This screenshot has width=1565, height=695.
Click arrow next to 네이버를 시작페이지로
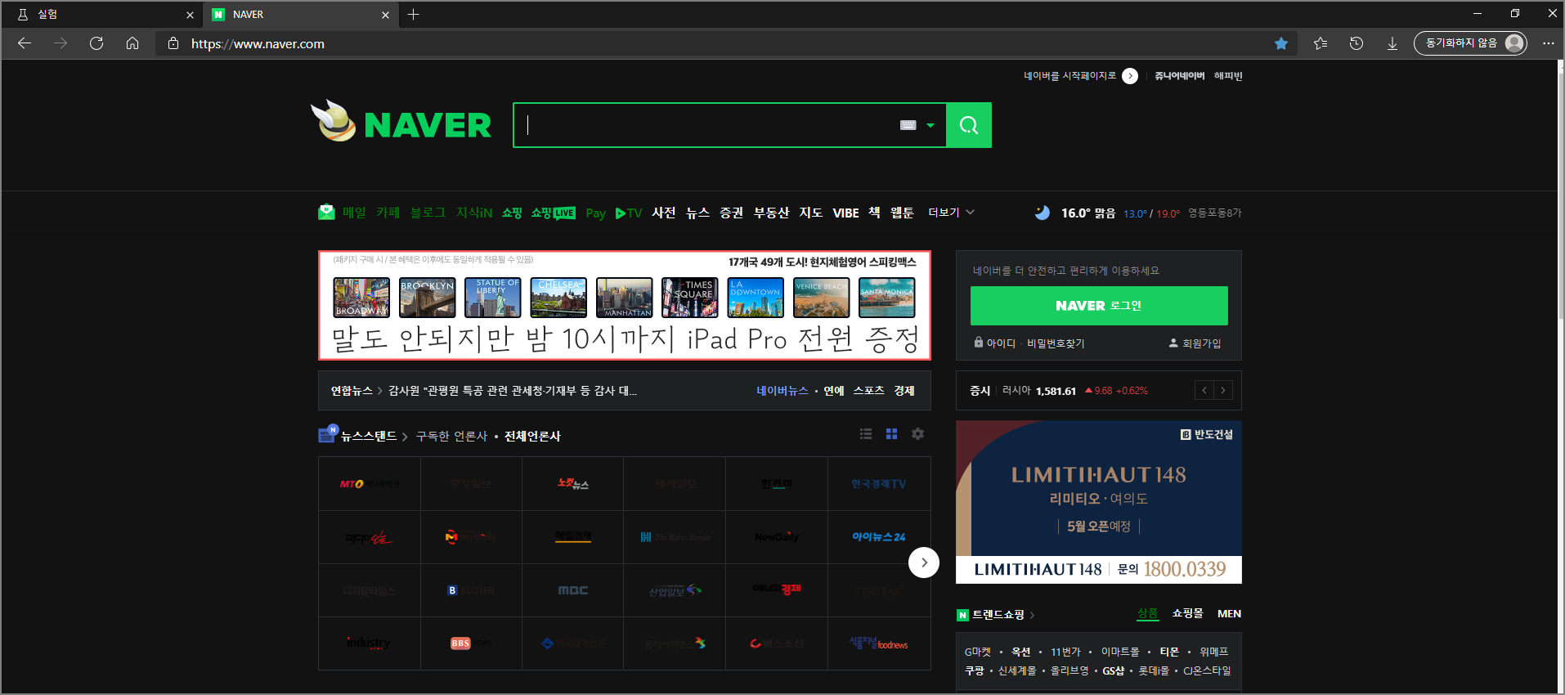click(x=1130, y=76)
